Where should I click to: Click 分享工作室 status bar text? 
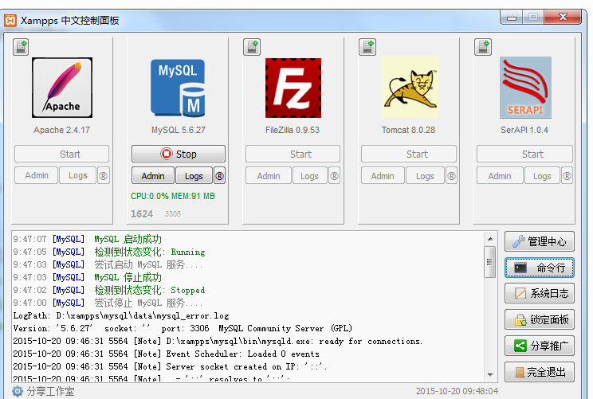pos(51,391)
